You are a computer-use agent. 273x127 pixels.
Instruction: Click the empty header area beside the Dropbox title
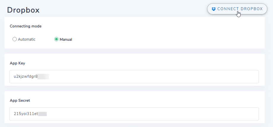pyautogui.click(x=119, y=9)
